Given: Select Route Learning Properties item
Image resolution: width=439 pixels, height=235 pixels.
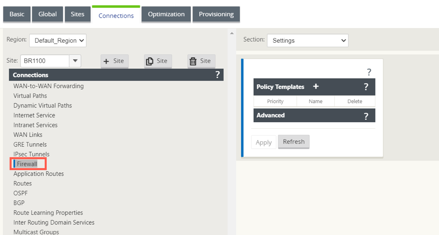Looking at the screenshot, I should [x=48, y=213].
